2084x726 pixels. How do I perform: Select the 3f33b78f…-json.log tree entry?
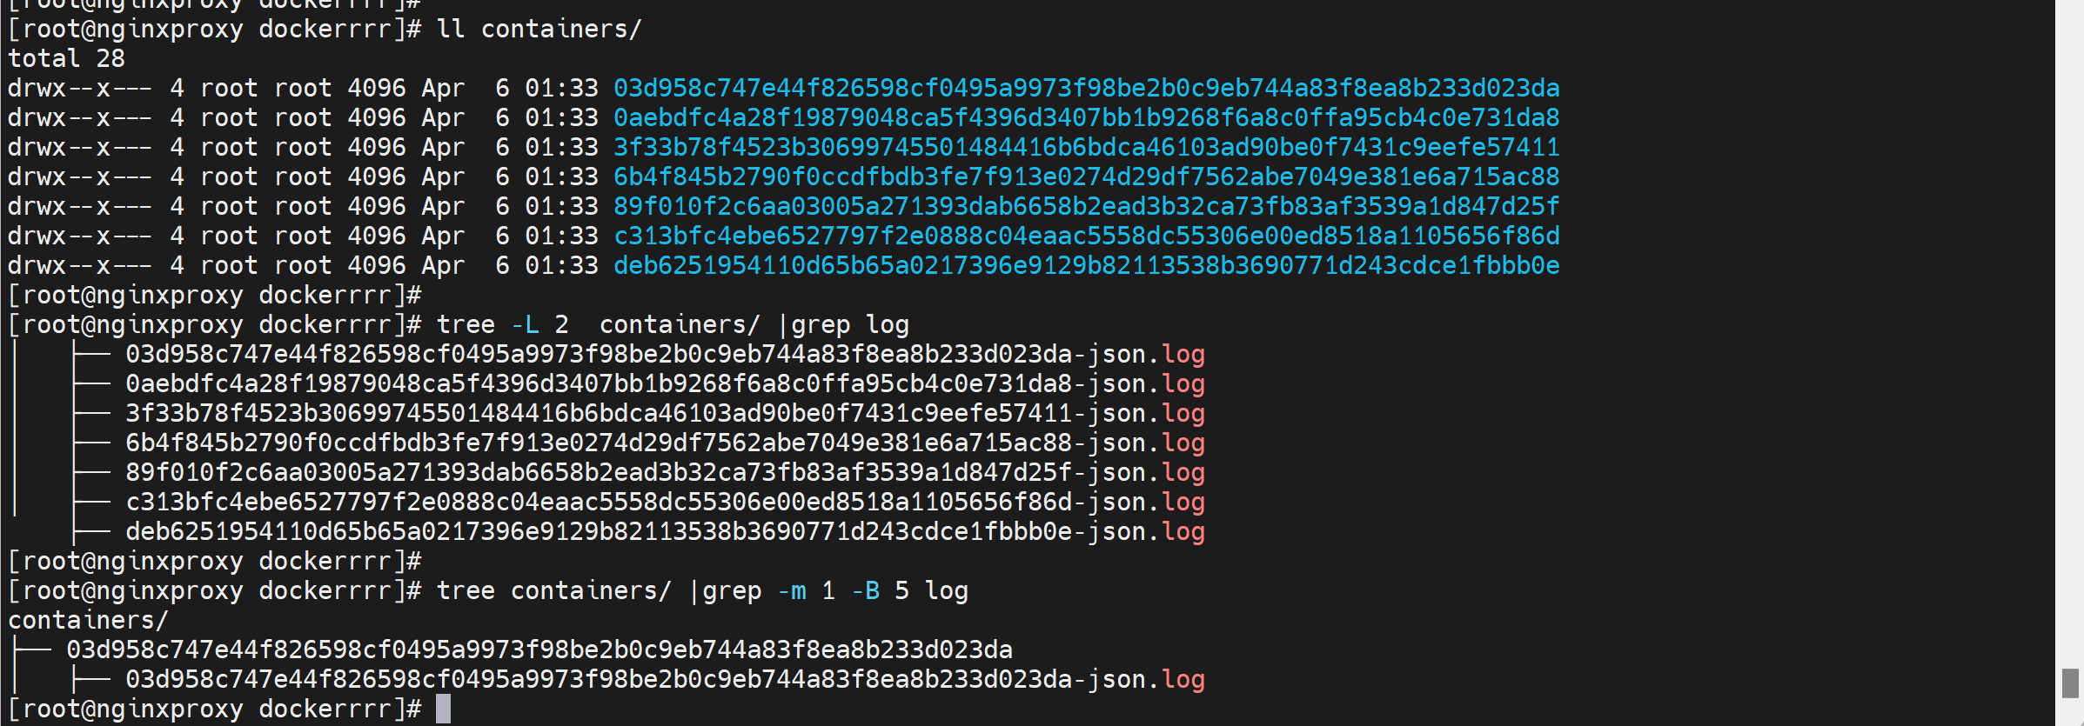point(665,413)
